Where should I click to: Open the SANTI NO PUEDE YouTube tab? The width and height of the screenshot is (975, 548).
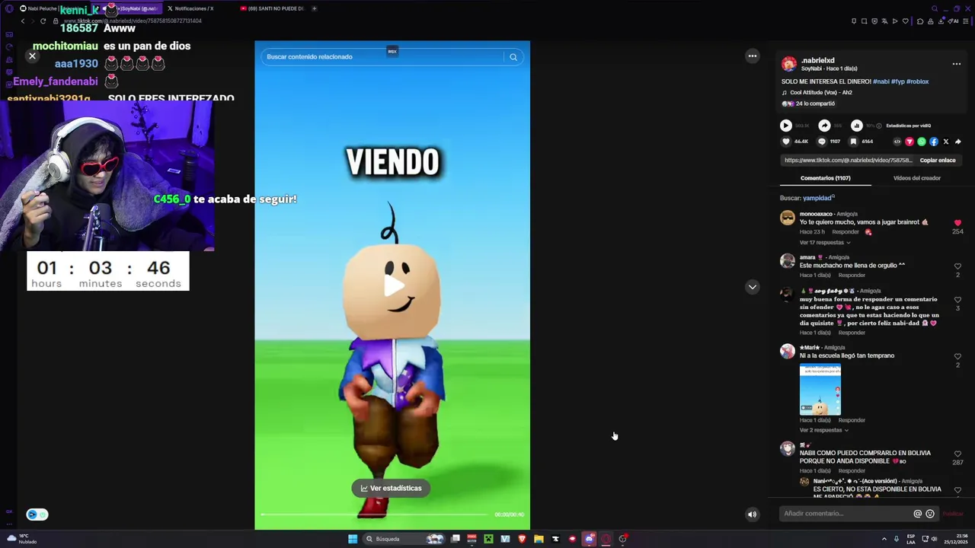(273, 8)
